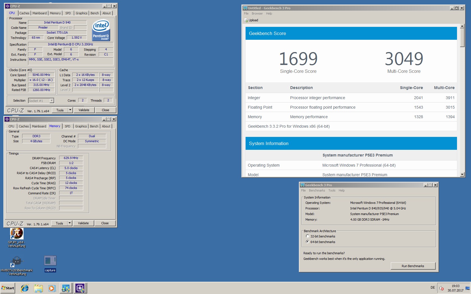Click the Start button
Screen dimensions: 471x294
pos(8,288)
